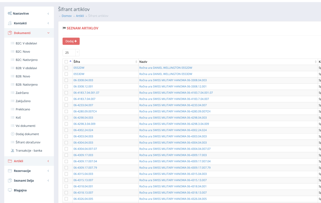Go to Domov via breadcrumb

[67, 16]
